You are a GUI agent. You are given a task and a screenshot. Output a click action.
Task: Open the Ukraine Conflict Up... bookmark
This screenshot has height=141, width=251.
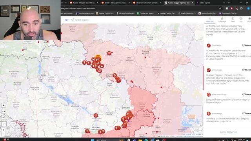[105, 13]
